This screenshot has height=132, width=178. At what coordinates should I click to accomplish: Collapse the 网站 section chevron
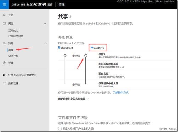pyautogui.click(x=45, y=24)
